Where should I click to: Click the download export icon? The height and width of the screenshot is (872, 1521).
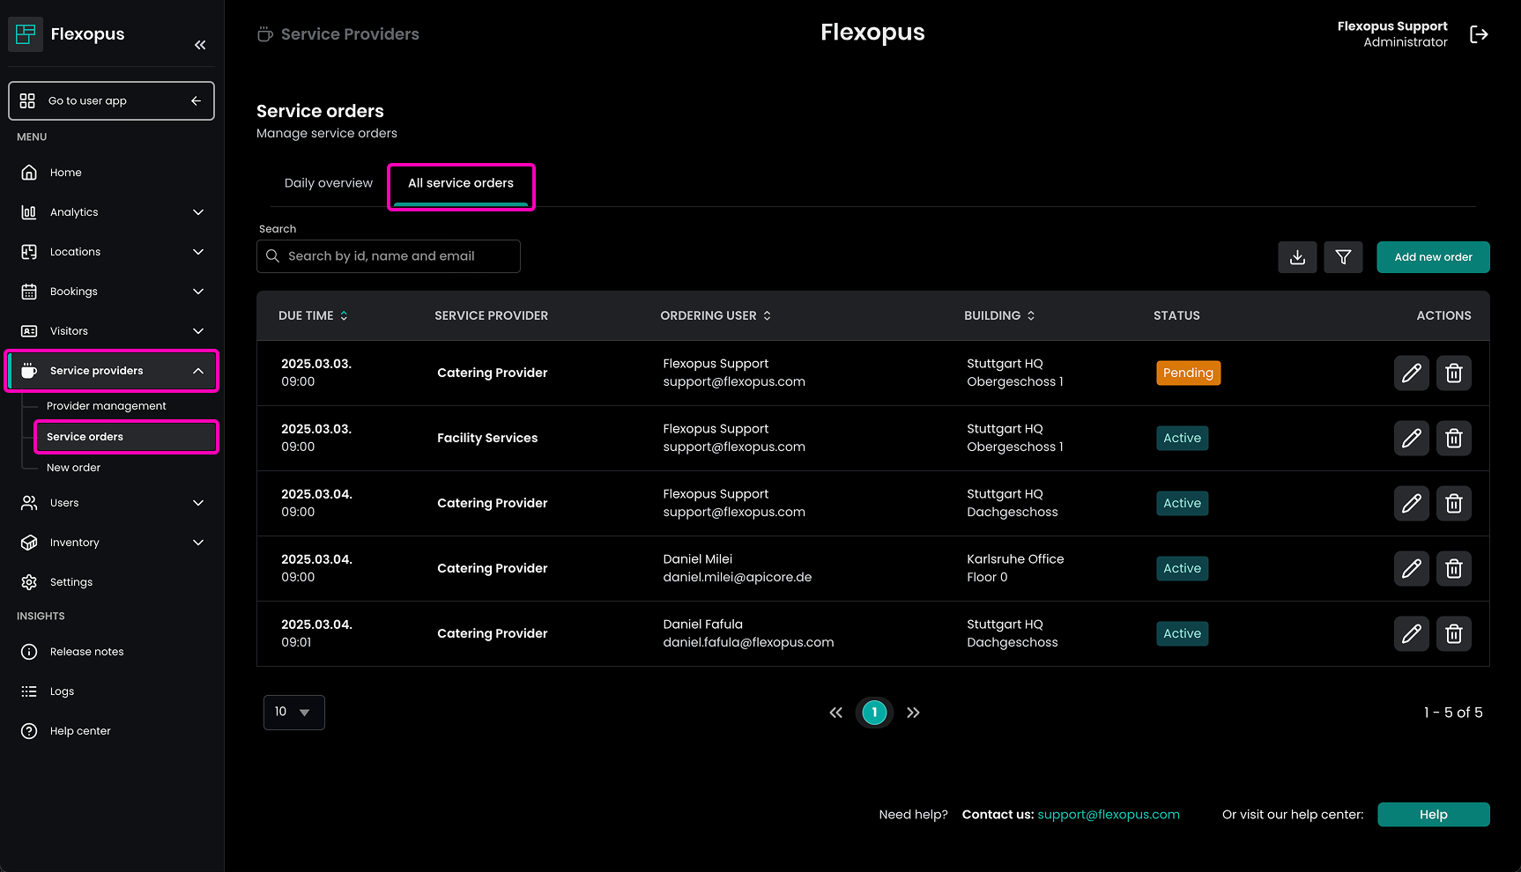pyautogui.click(x=1297, y=257)
